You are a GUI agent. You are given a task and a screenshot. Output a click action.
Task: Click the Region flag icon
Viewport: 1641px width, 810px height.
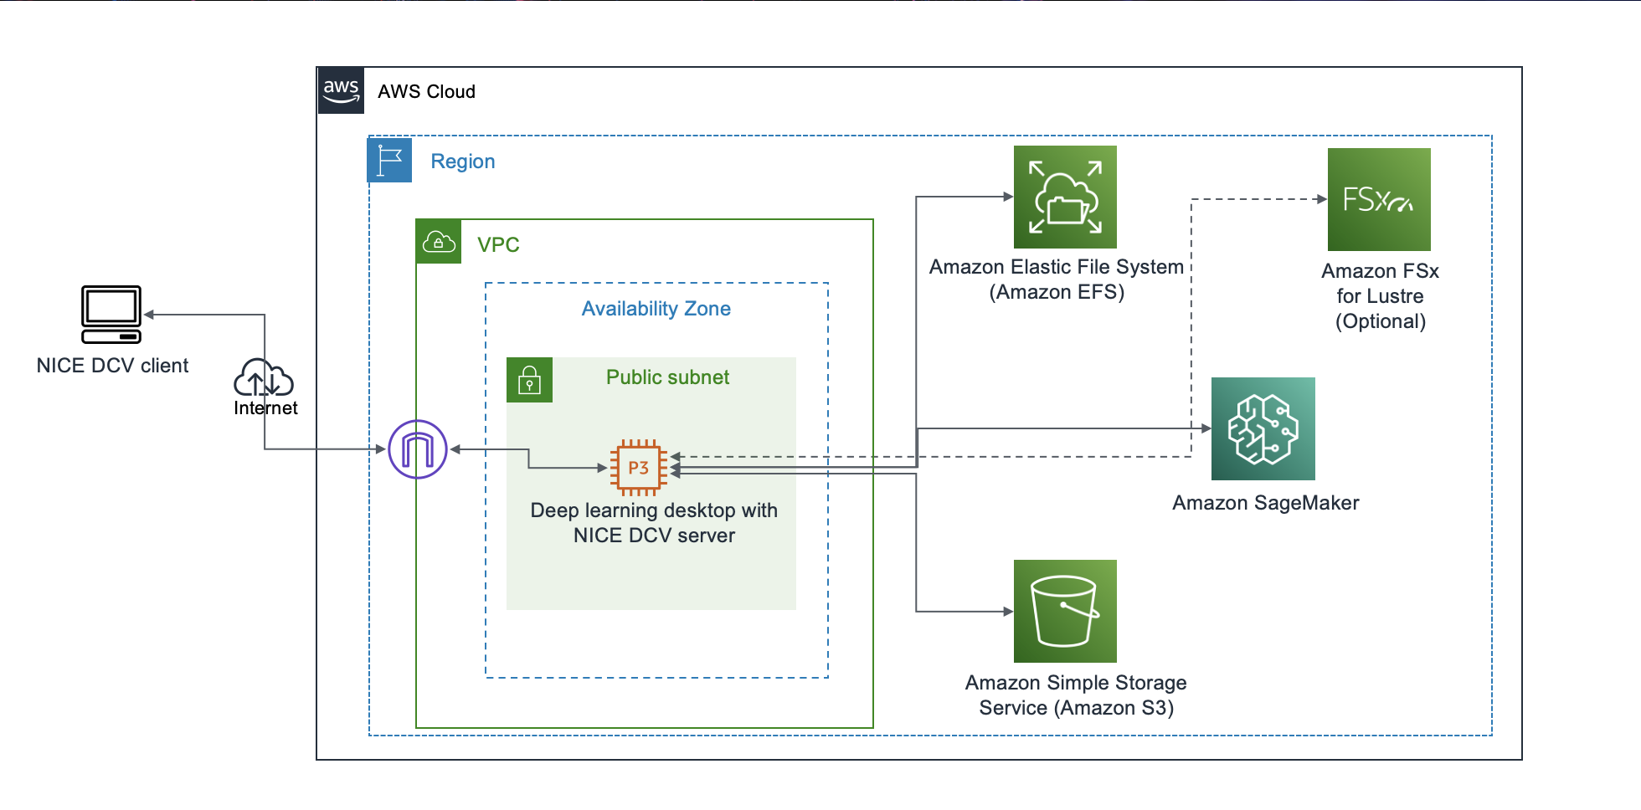(388, 161)
